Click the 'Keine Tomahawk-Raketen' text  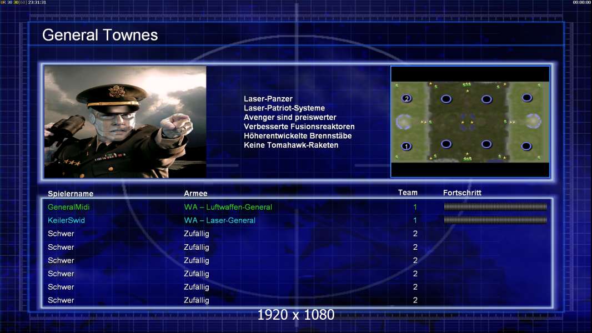click(291, 145)
